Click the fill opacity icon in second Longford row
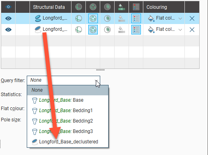The image size is (208, 155). click(121, 30)
